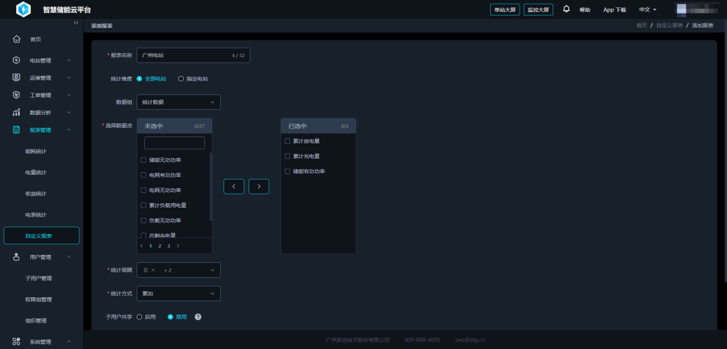Check the 储能无功功率 checkbox

[143, 160]
